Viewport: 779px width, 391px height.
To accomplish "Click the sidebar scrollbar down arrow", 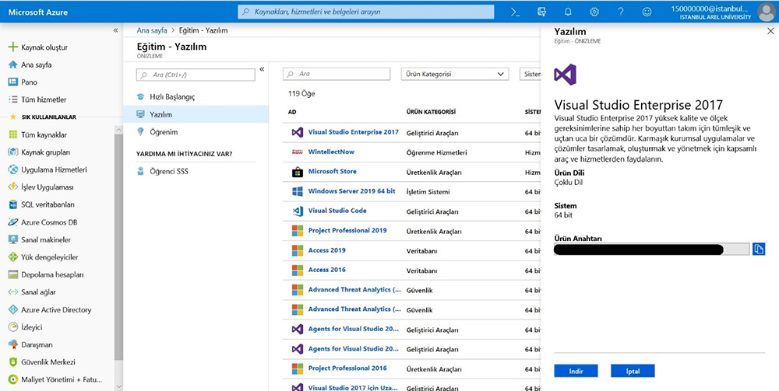I will tap(118, 386).
